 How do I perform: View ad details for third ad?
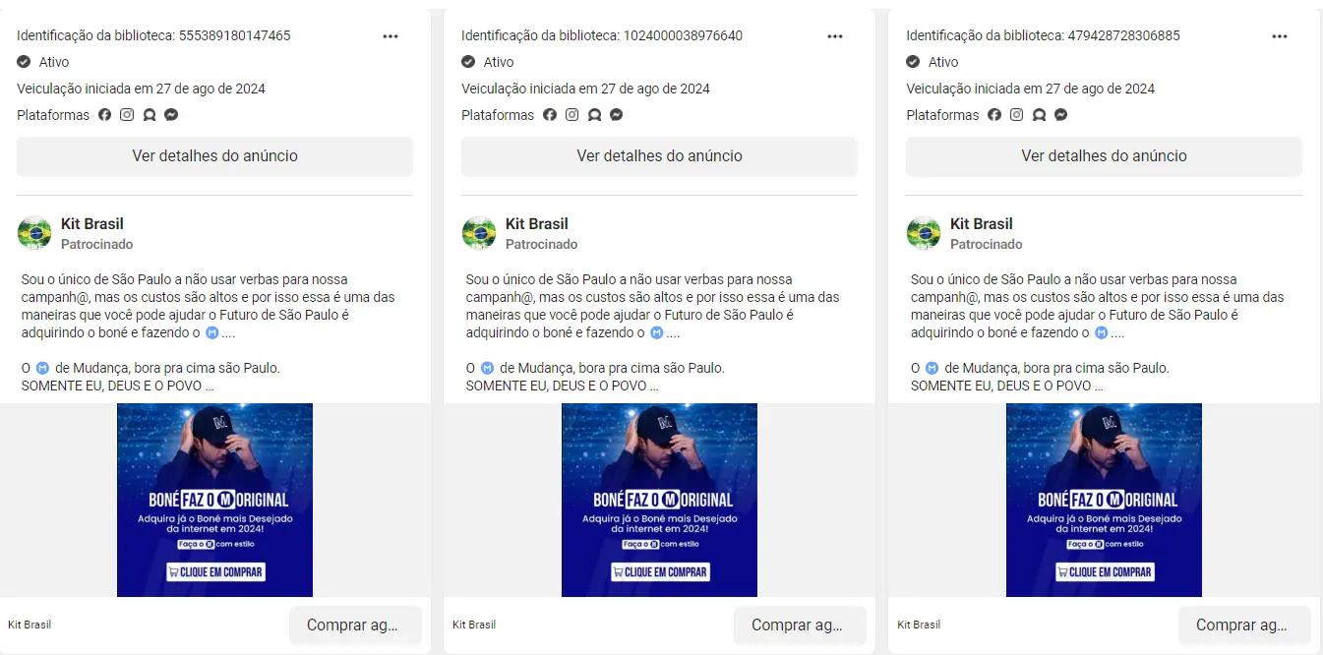coord(1104,156)
